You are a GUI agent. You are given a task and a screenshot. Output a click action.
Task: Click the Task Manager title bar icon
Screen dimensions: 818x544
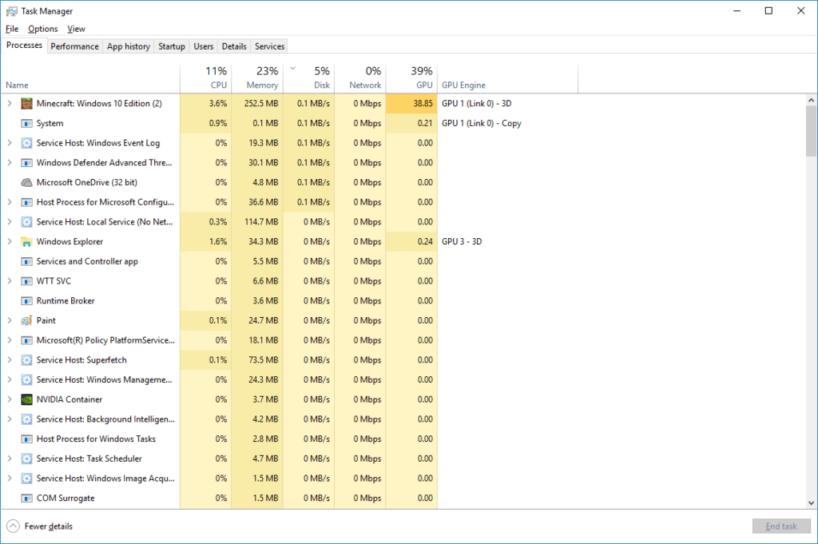pyautogui.click(x=11, y=11)
